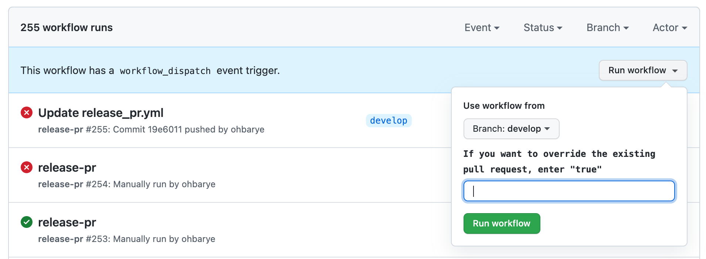The height and width of the screenshot is (259, 706).
Task: Click the develop branch label
Action: click(x=388, y=121)
